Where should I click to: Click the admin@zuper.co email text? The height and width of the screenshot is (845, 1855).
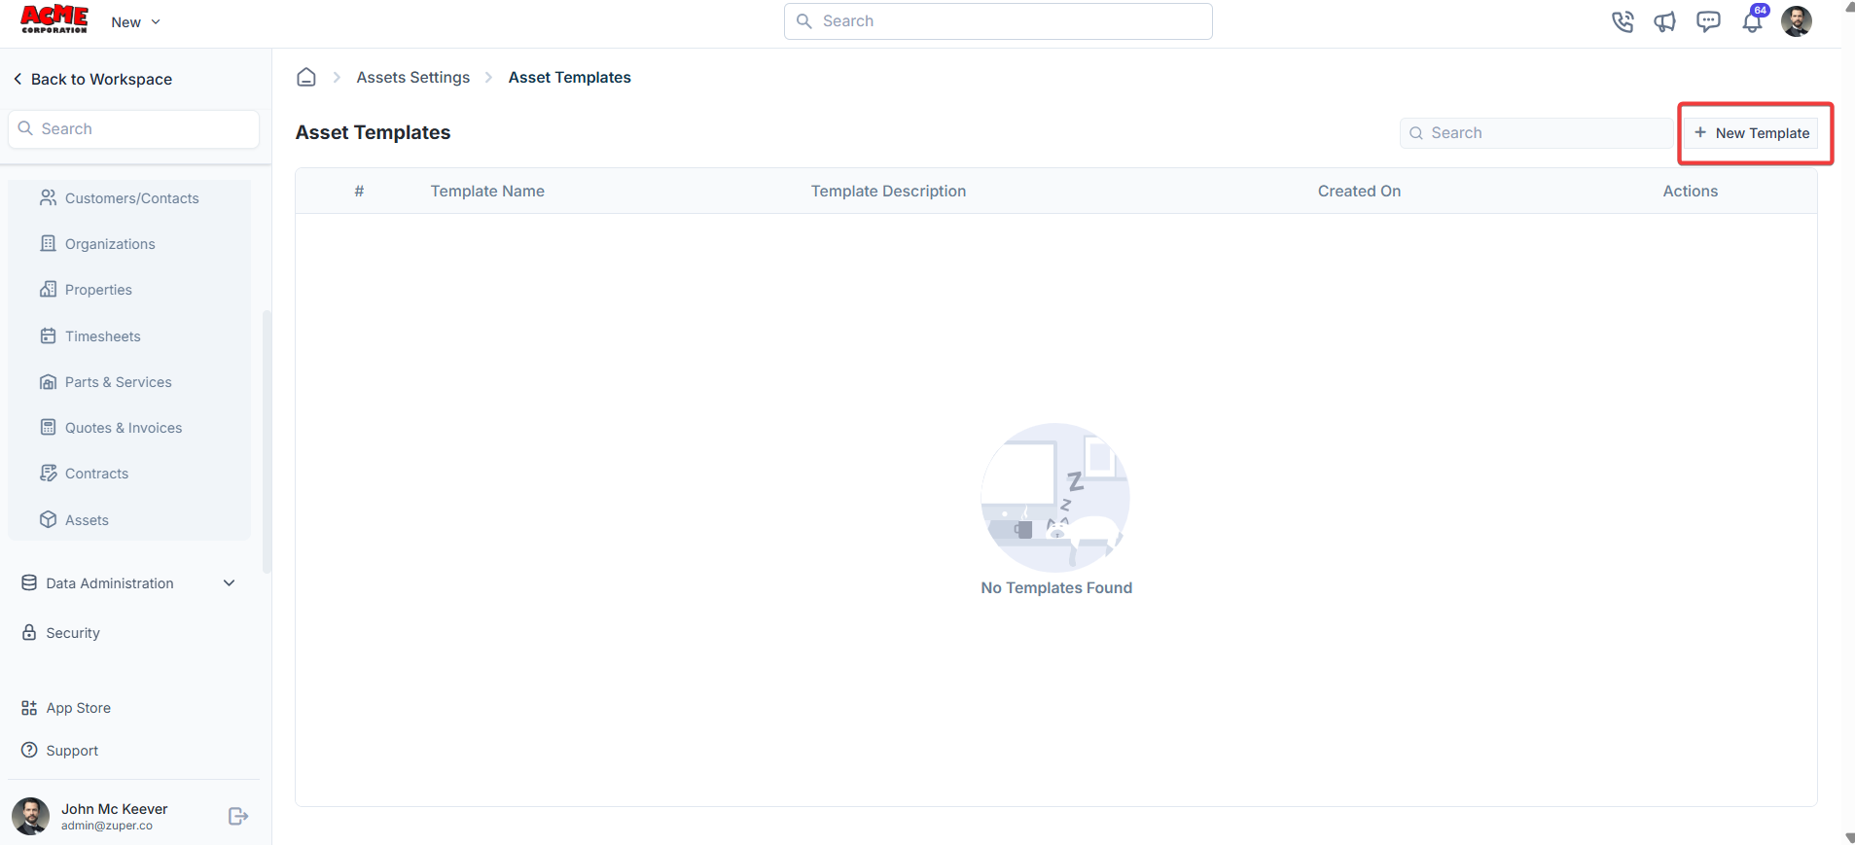click(x=107, y=826)
